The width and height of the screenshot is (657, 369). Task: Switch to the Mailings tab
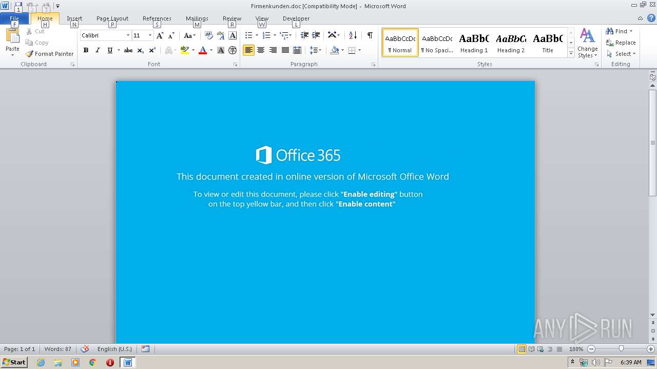tap(197, 18)
